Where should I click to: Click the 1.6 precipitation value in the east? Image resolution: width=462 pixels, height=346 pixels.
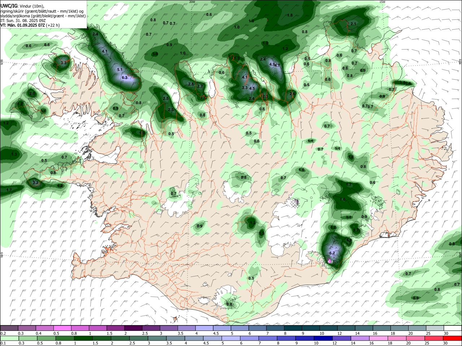[343, 199]
